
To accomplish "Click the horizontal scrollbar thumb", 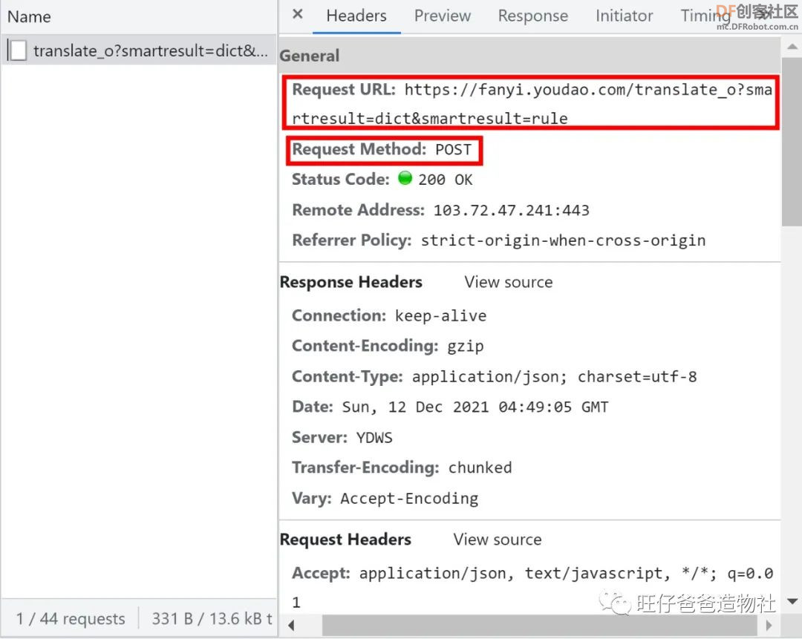I will [x=540, y=625].
